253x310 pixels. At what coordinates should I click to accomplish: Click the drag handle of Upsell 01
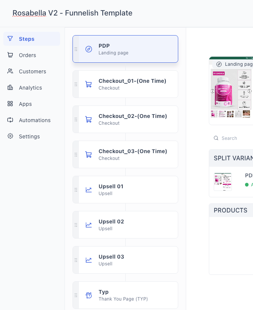point(76,190)
